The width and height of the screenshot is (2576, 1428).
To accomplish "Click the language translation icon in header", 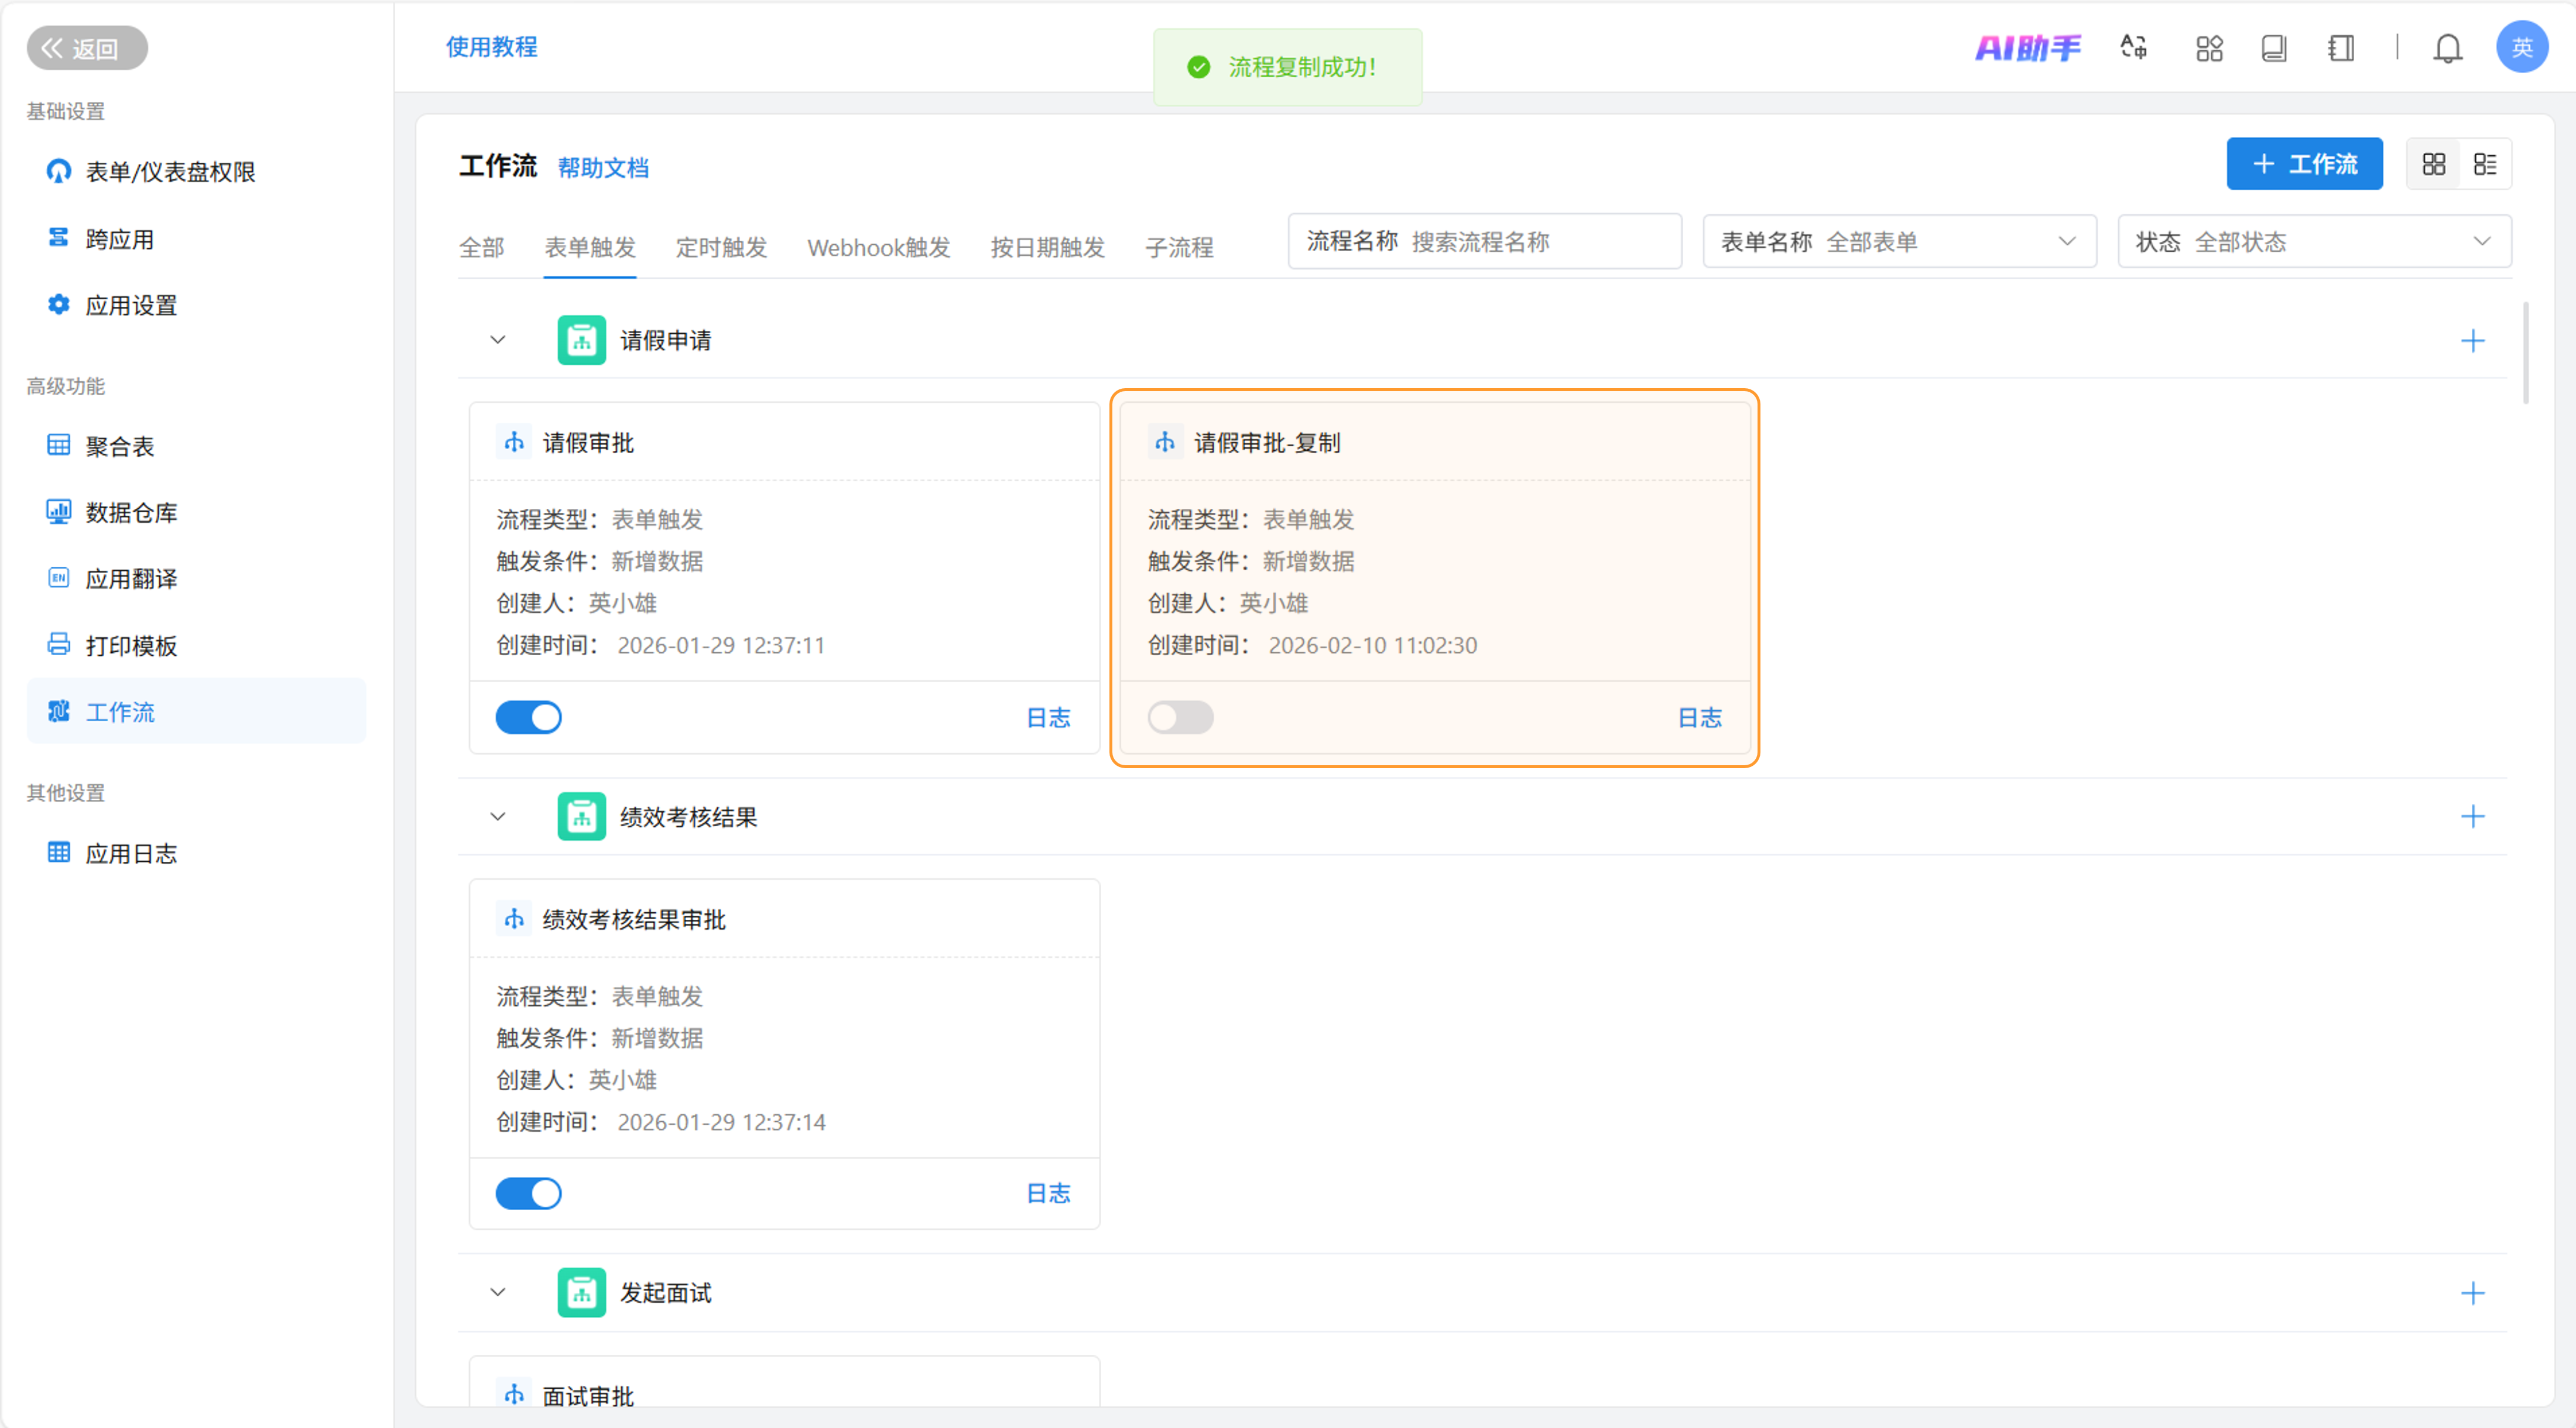I will point(2133,48).
